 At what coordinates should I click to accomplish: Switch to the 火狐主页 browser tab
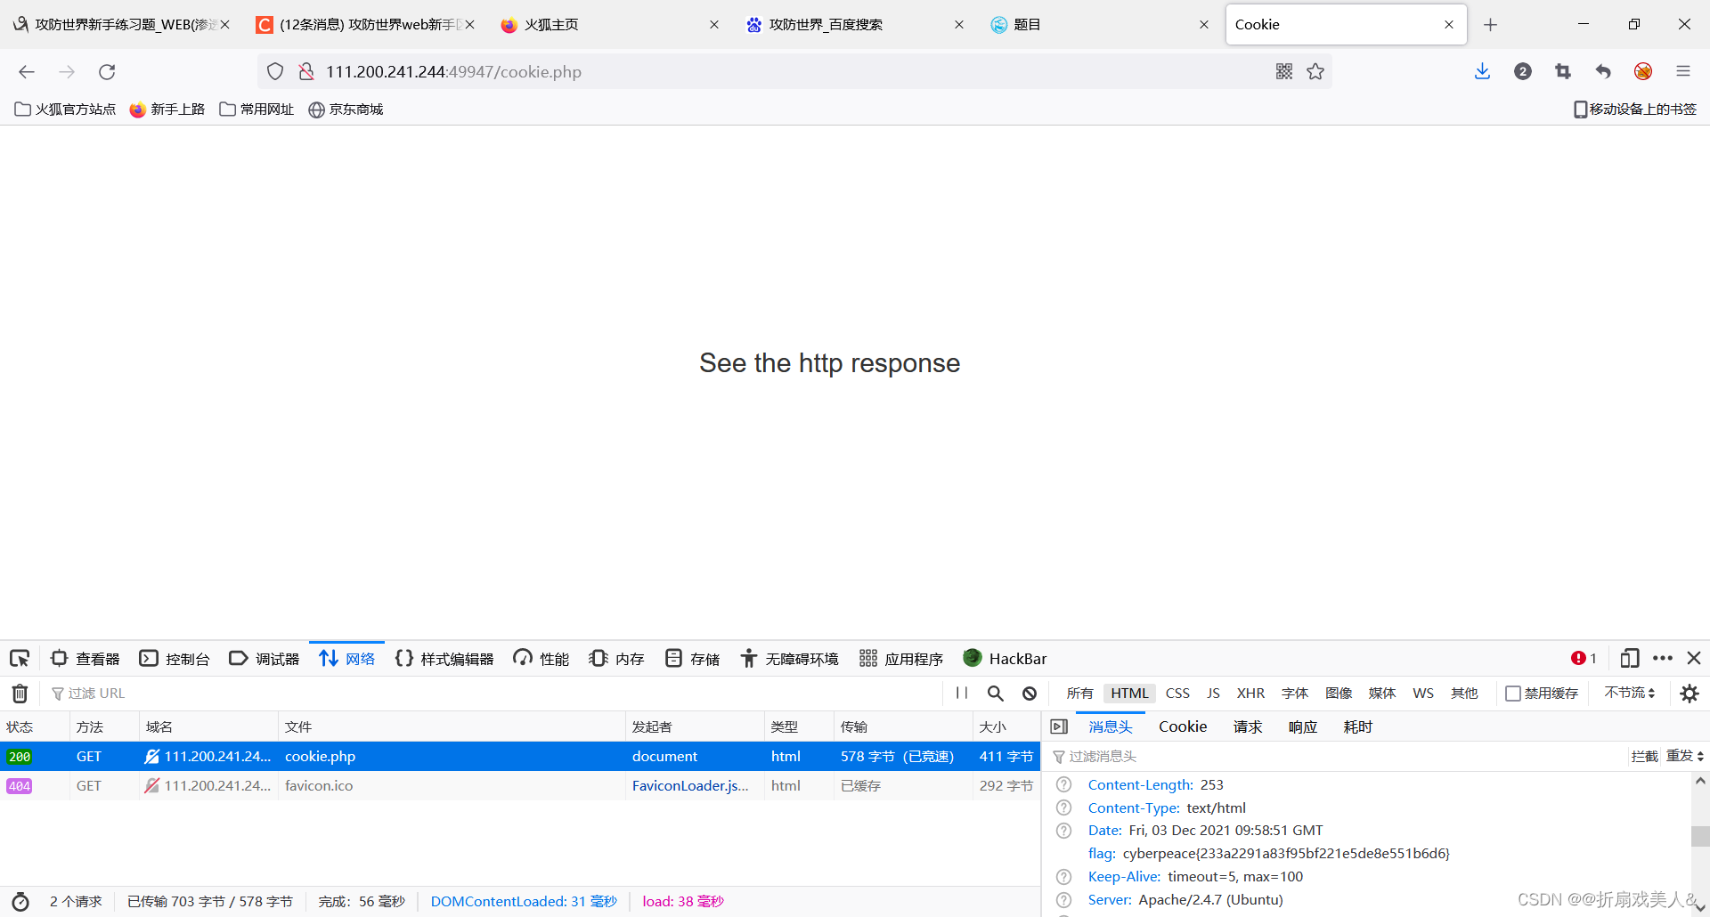[610, 25]
